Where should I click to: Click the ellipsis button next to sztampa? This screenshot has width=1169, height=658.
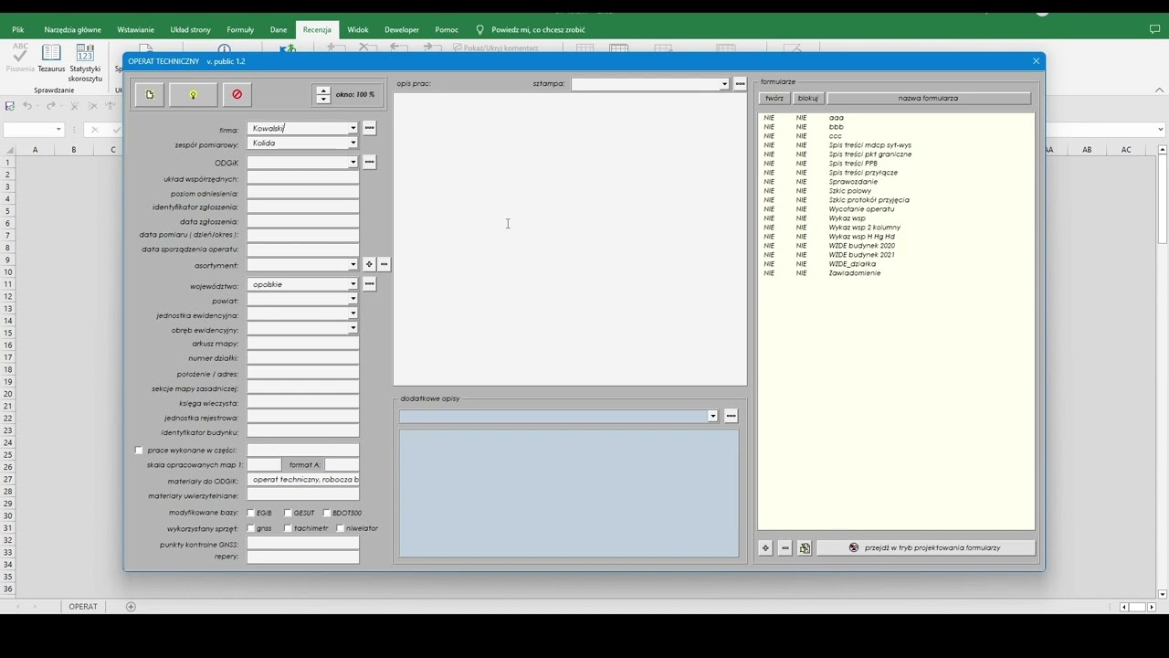tap(740, 83)
